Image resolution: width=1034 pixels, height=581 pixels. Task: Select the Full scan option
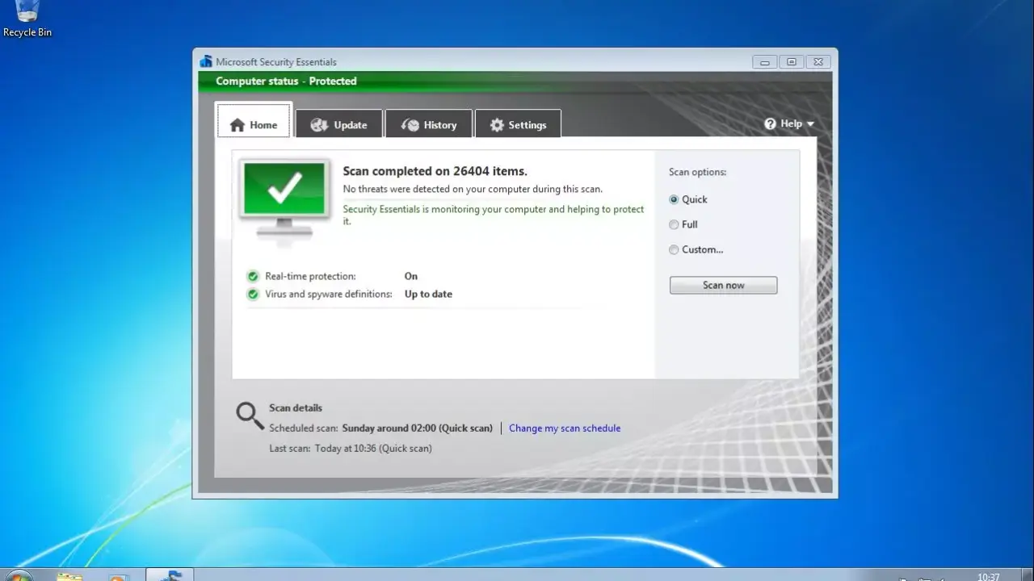[x=674, y=224]
